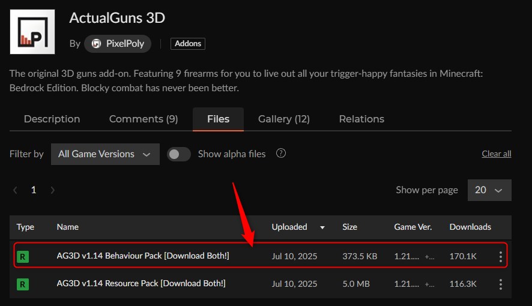Open more options for Behaviour Pack row
Image resolution: width=532 pixels, height=306 pixels.
(501, 257)
